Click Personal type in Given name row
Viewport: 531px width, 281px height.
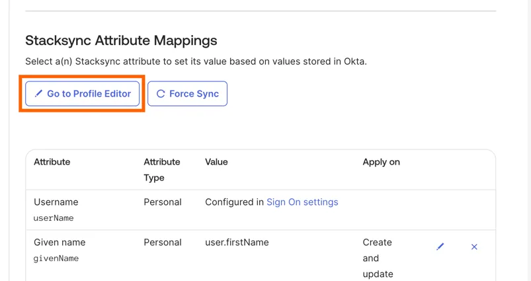click(163, 243)
